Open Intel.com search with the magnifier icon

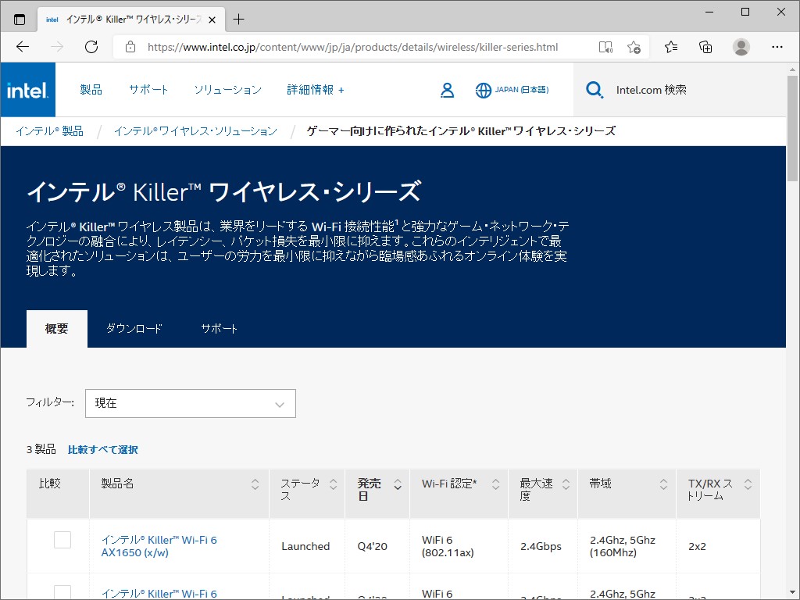click(x=595, y=89)
